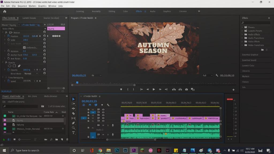Click the Export Frame camera icon
Screen dimensions: 274x154
[187, 89]
